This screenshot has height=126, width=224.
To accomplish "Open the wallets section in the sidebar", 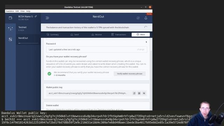I will [x=10, y=18].
